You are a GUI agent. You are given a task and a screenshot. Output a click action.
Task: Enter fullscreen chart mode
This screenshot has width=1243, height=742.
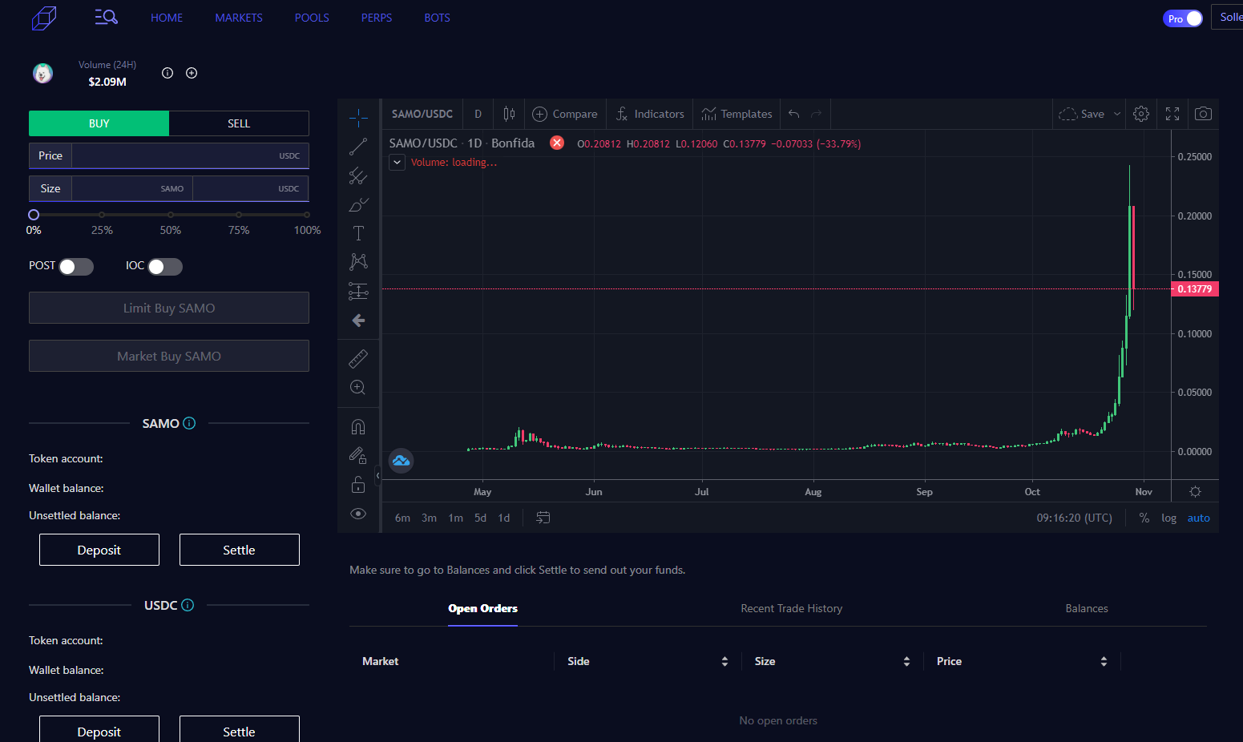1172,114
